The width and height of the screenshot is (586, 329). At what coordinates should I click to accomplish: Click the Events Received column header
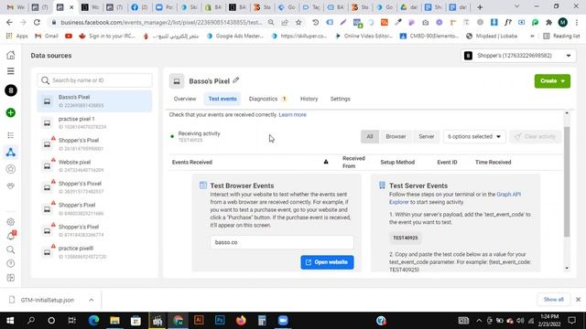point(192,163)
